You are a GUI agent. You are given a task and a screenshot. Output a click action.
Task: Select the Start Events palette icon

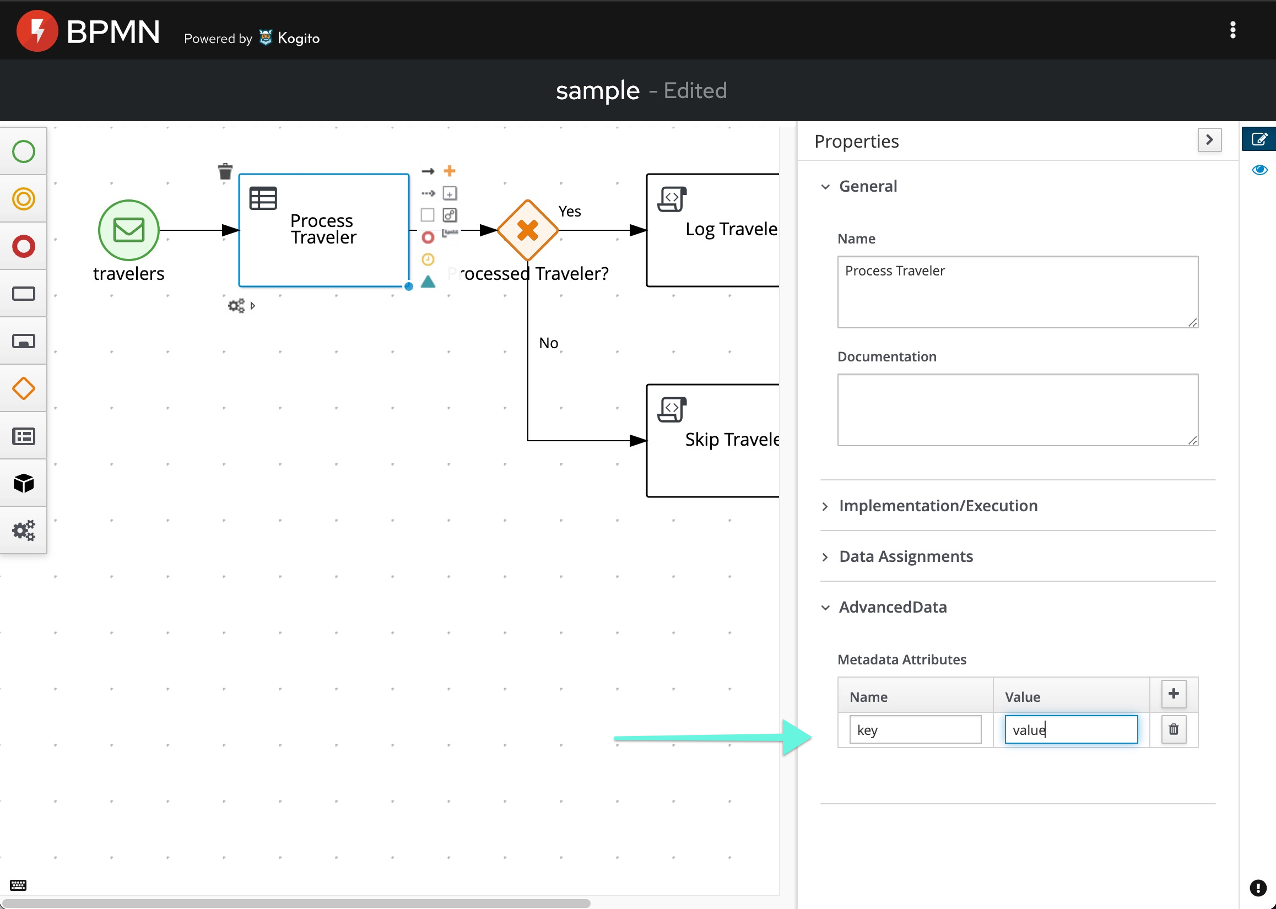click(24, 151)
